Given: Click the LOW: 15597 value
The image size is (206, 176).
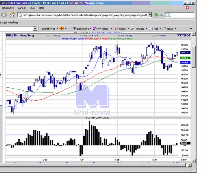Looking at the screenshot, I should pyautogui.click(x=159, y=36).
